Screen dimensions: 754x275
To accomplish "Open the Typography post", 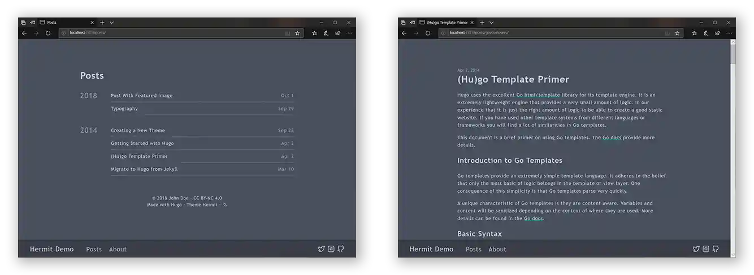I will [x=124, y=108].
